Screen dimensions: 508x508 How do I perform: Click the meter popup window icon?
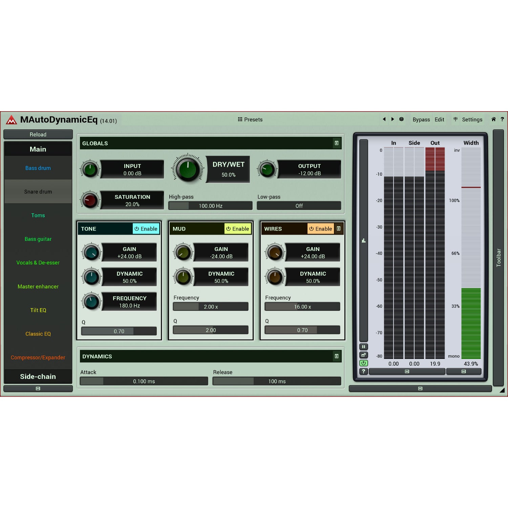tap(363, 355)
